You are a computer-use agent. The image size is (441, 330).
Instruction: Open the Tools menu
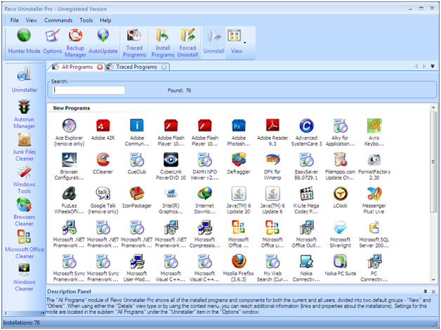coord(86,20)
